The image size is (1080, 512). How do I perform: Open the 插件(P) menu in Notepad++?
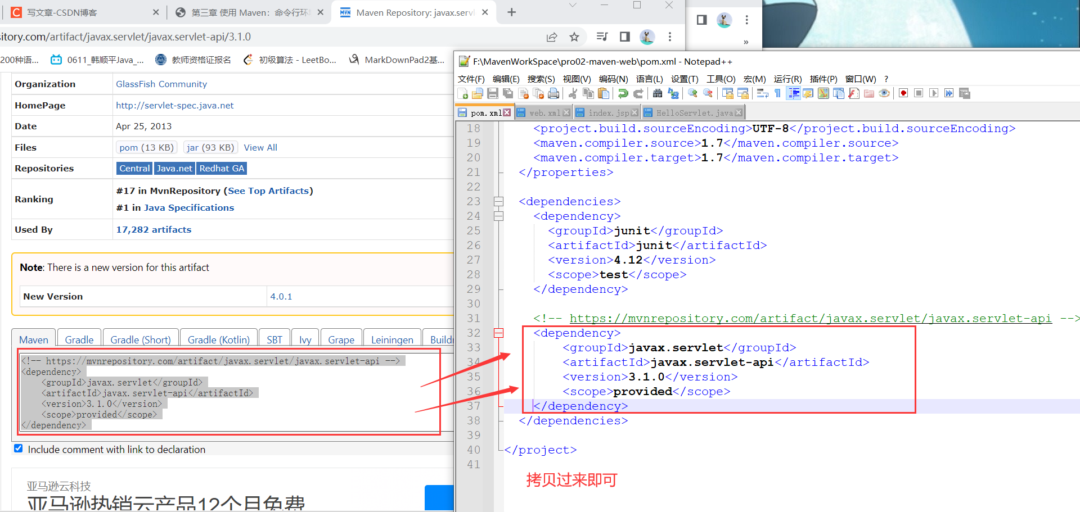[823, 79]
